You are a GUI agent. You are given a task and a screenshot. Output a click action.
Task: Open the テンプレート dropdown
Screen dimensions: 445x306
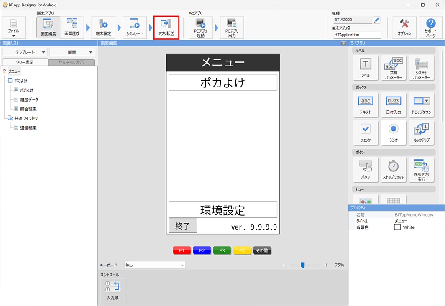(x=24, y=52)
